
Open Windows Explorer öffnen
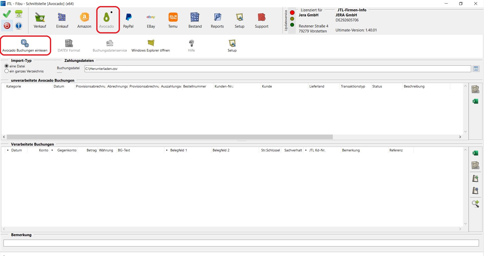pos(151,46)
